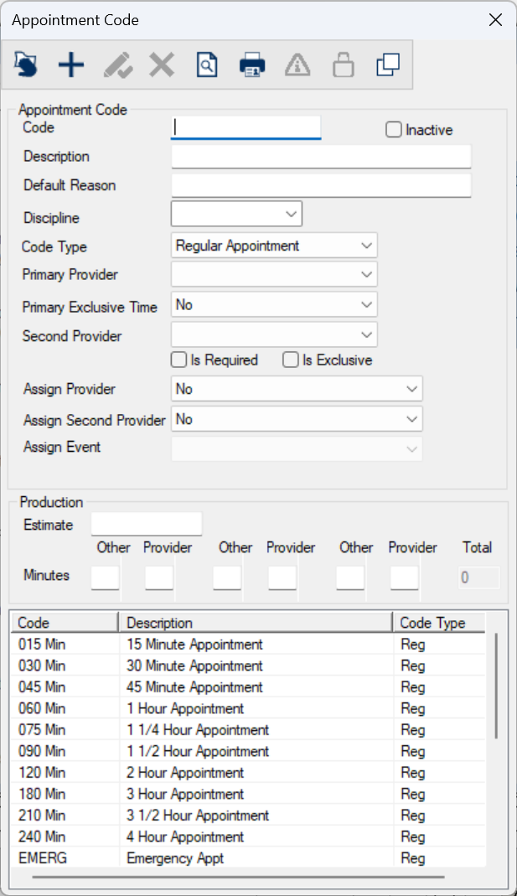Expand the Code Type dropdown
This screenshot has width=517, height=896.
pos(366,246)
